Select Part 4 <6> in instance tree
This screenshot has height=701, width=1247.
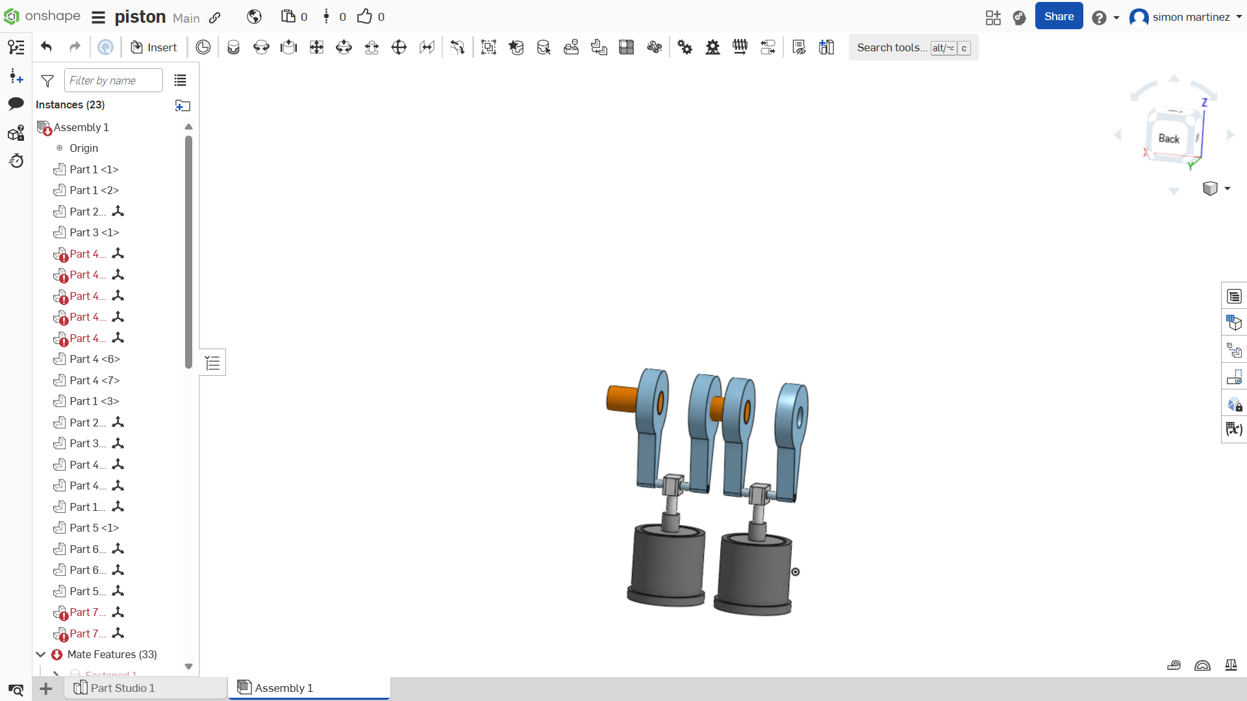click(94, 359)
